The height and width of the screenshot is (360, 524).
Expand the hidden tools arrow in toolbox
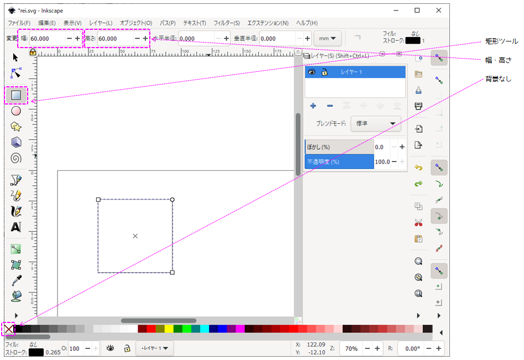click(x=16, y=316)
